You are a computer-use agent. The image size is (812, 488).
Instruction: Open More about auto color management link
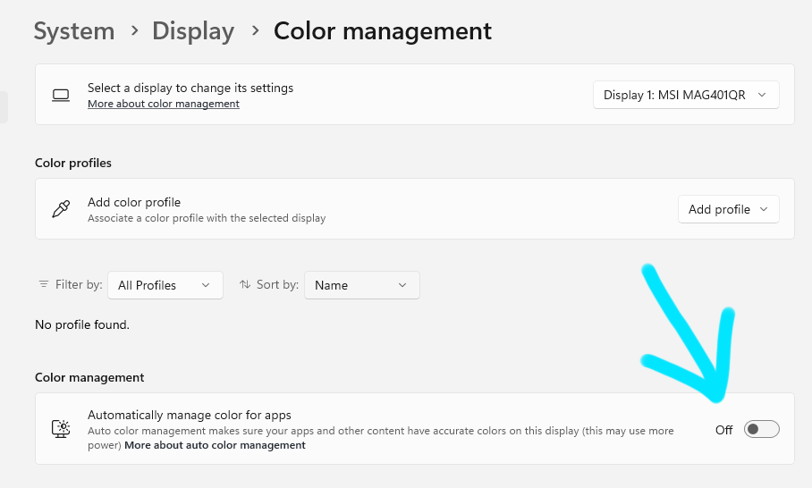pyautogui.click(x=215, y=445)
